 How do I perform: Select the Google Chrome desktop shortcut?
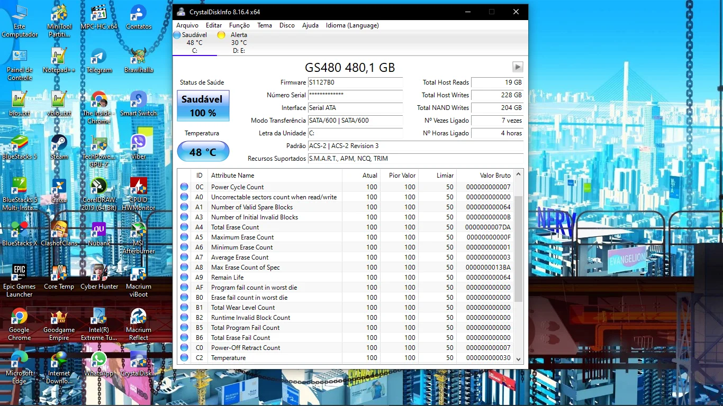tap(20, 325)
